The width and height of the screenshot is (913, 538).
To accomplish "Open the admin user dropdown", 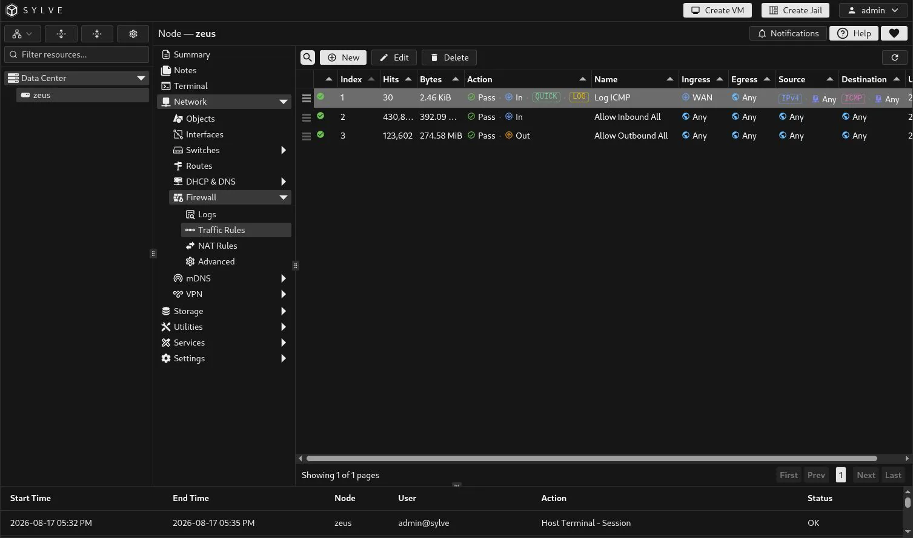I will [873, 10].
